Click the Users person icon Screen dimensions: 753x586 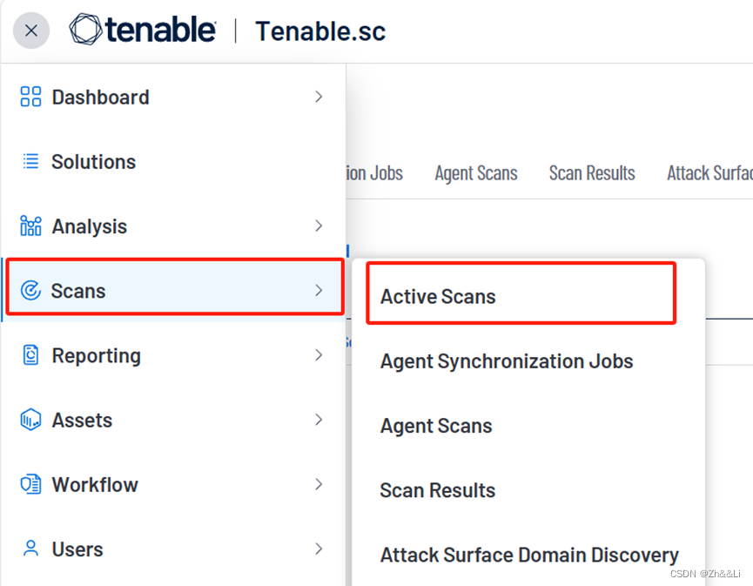[30, 549]
